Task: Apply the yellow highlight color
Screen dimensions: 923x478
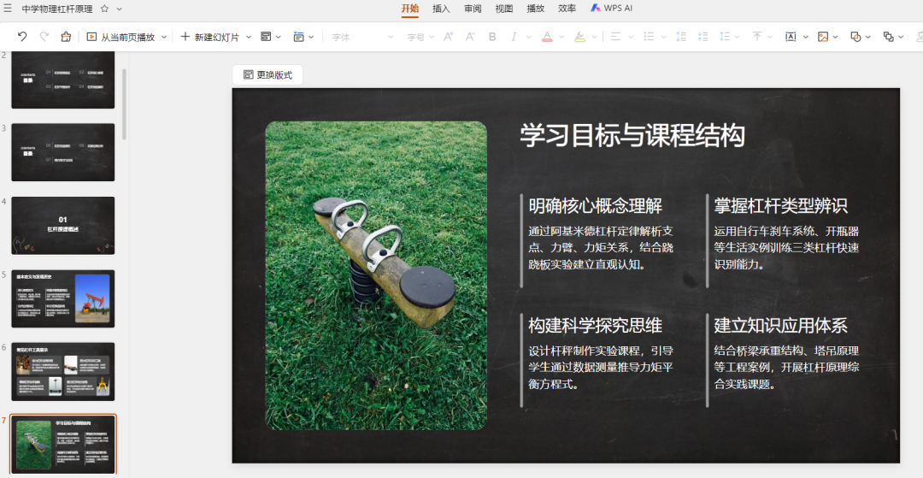Action: [579, 37]
